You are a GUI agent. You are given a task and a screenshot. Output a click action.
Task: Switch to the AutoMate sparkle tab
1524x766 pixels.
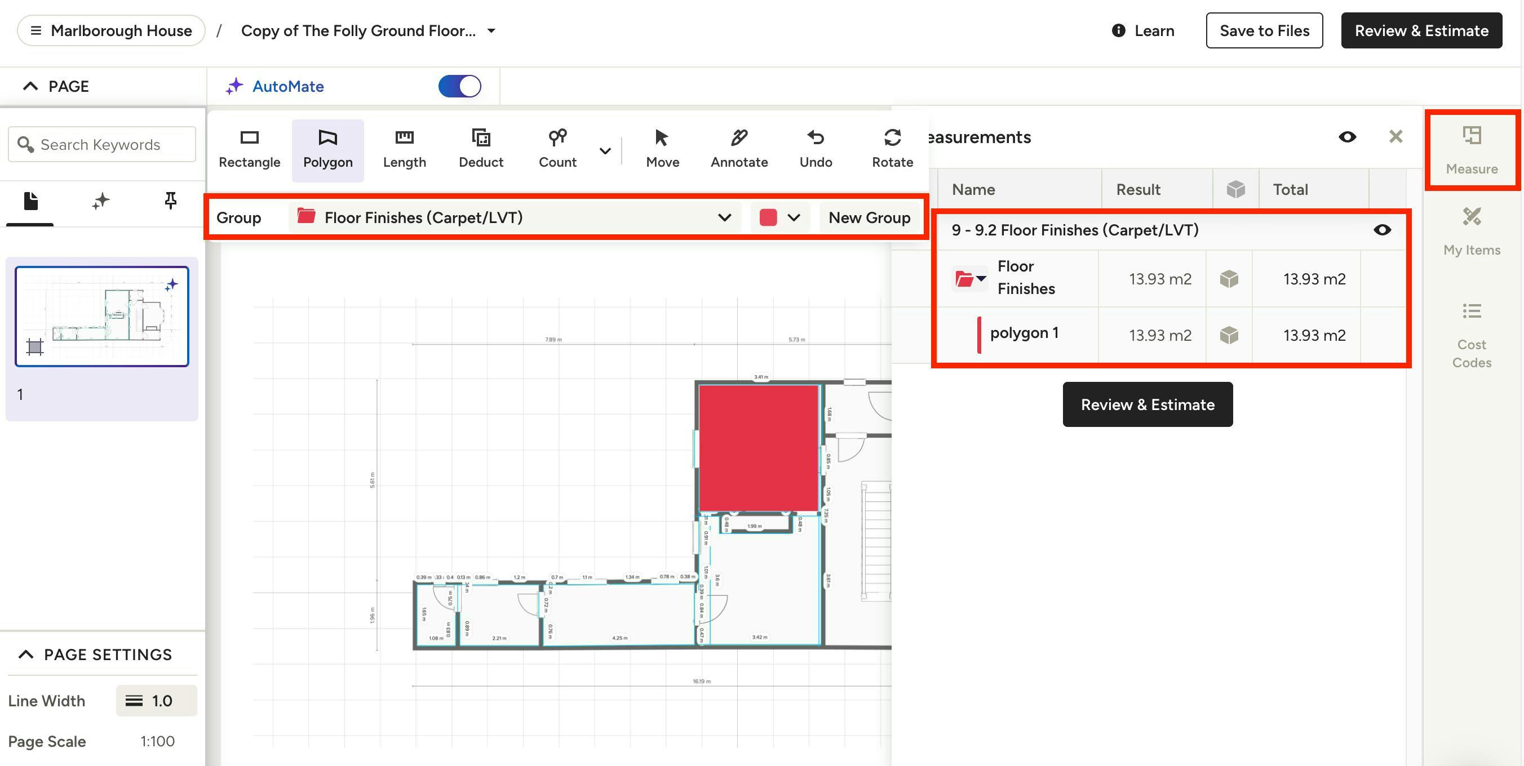[x=100, y=201]
